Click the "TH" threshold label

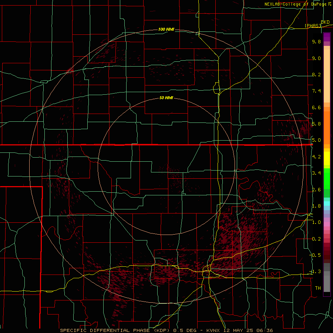coord(318,288)
